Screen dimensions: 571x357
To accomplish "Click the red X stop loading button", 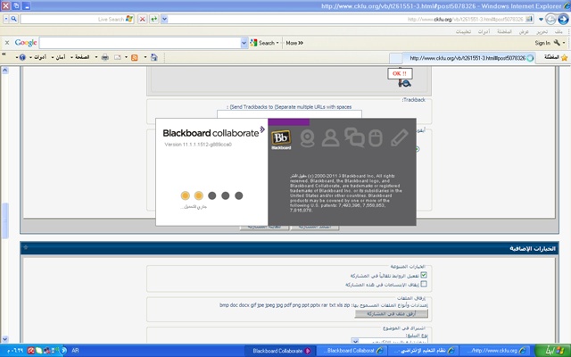I will click(143, 19).
